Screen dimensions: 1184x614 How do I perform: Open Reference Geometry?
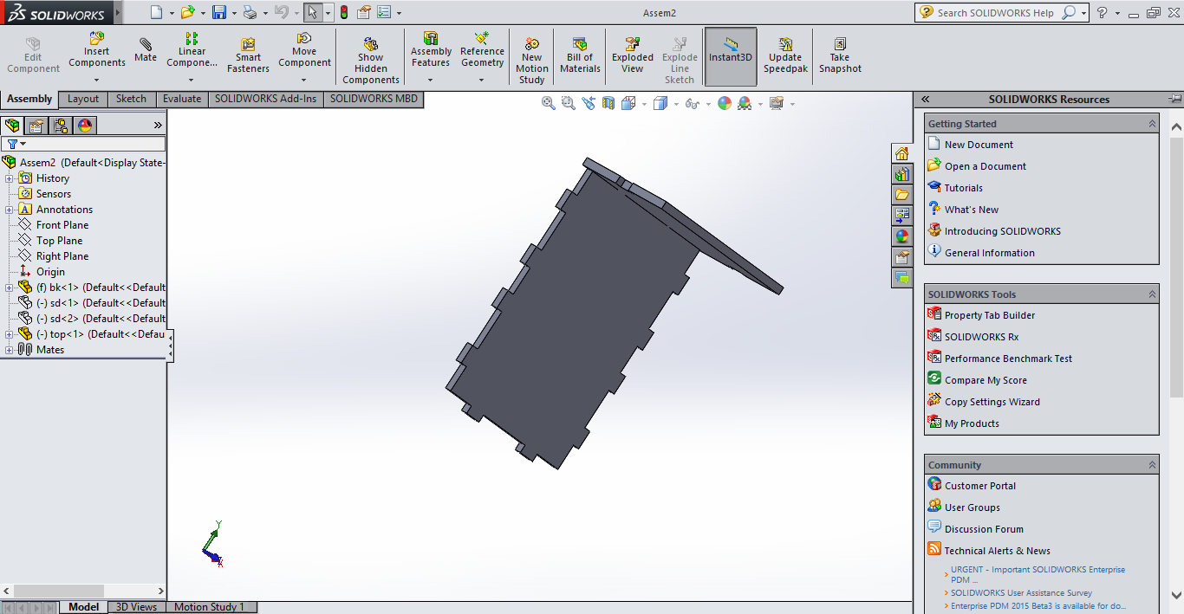click(x=482, y=50)
